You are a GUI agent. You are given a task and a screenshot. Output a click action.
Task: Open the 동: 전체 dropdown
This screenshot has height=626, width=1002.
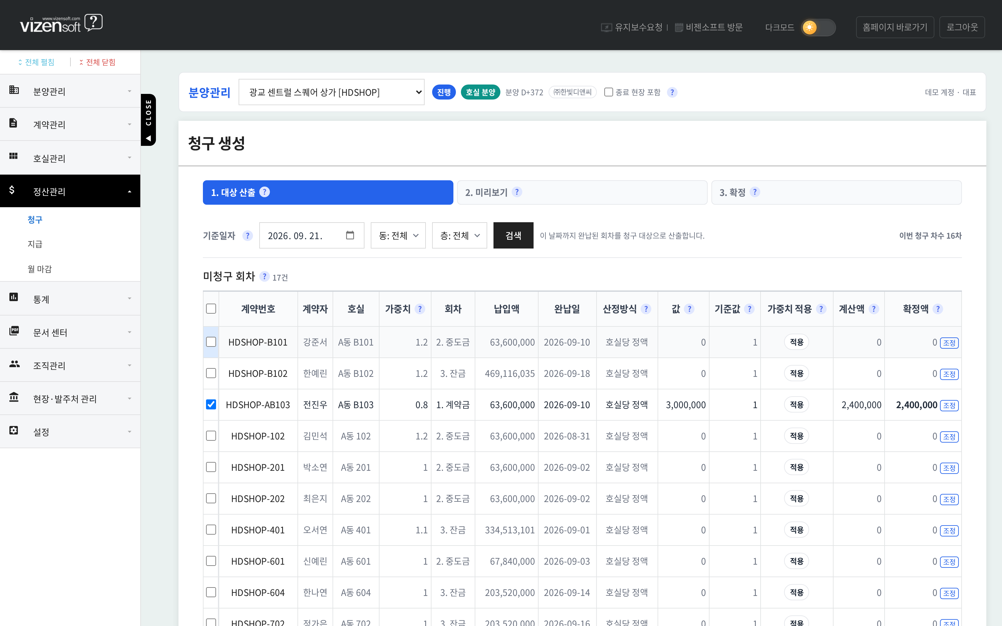(x=398, y=236)
